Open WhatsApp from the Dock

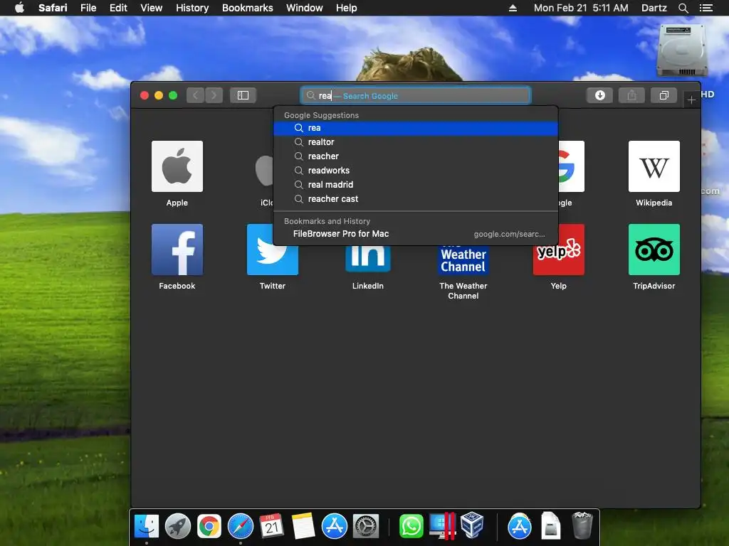pyautogui.click(x=411, y=527)
